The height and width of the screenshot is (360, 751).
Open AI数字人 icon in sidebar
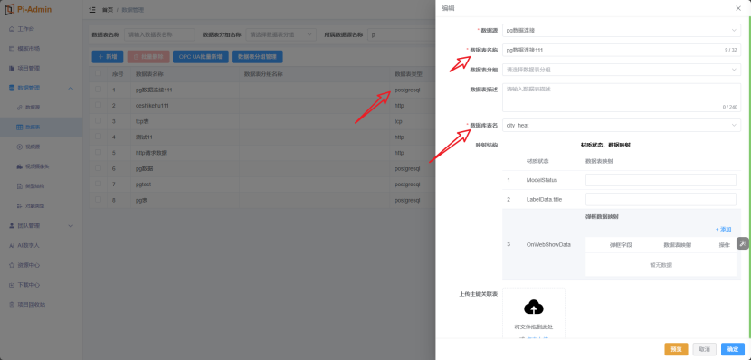click(x=12, y=245)
